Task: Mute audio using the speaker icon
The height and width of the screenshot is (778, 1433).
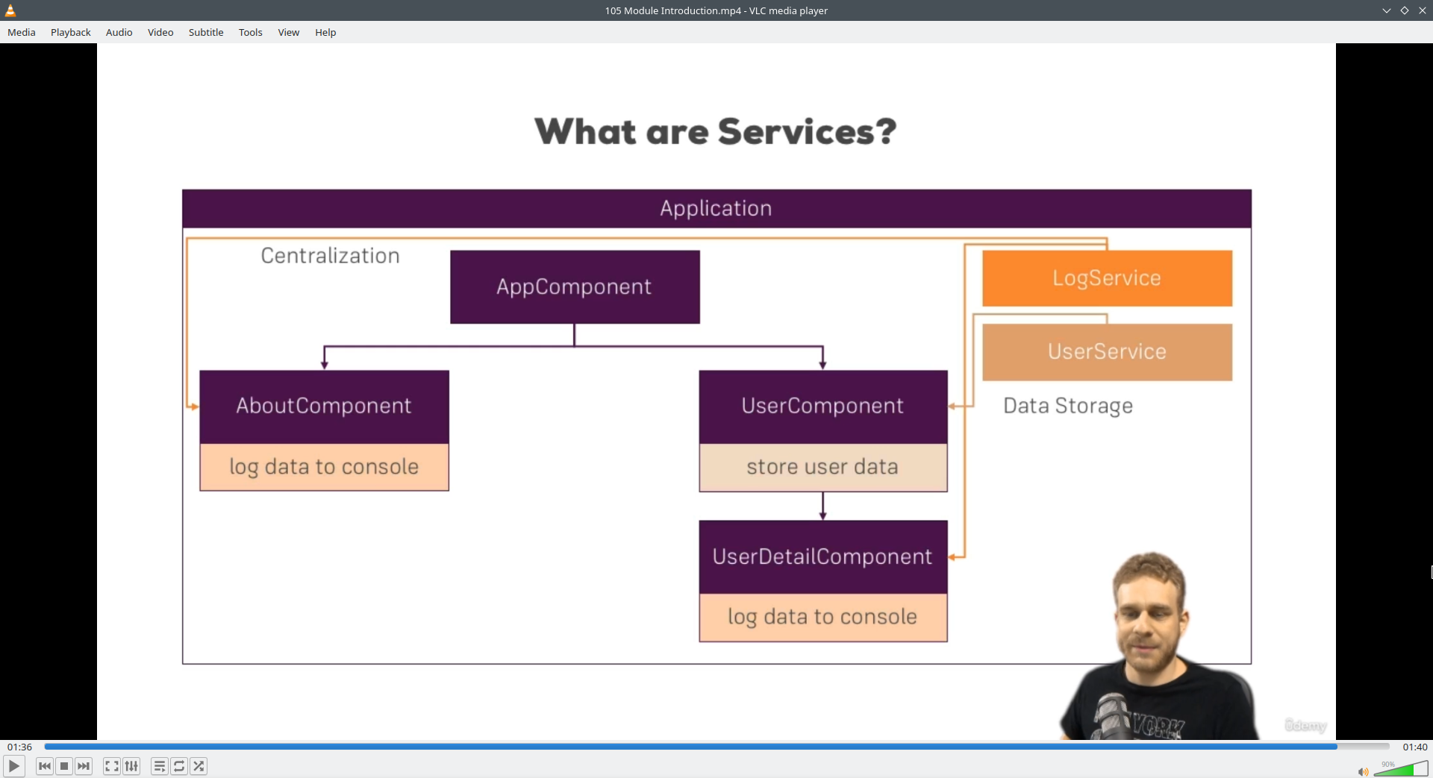Action: (x=1363, y=771)
